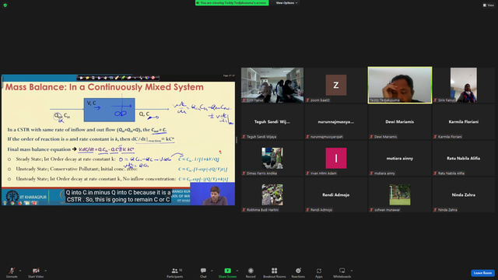Open Whiteboards
This screenshot has width=498, height=280.
click(x=342, y=272)
